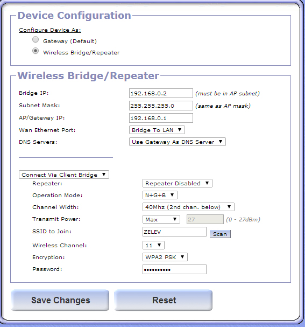Change the Operation Mode N+G+B dropdown
The image size is (305, 327).
pos(160,195)
